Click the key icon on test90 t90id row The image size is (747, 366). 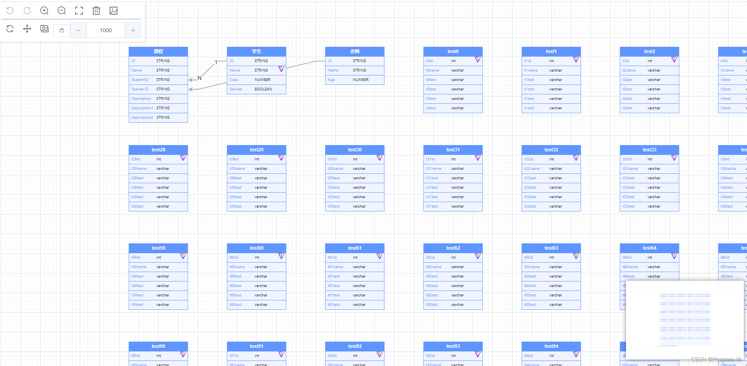(x=183, y=355)
